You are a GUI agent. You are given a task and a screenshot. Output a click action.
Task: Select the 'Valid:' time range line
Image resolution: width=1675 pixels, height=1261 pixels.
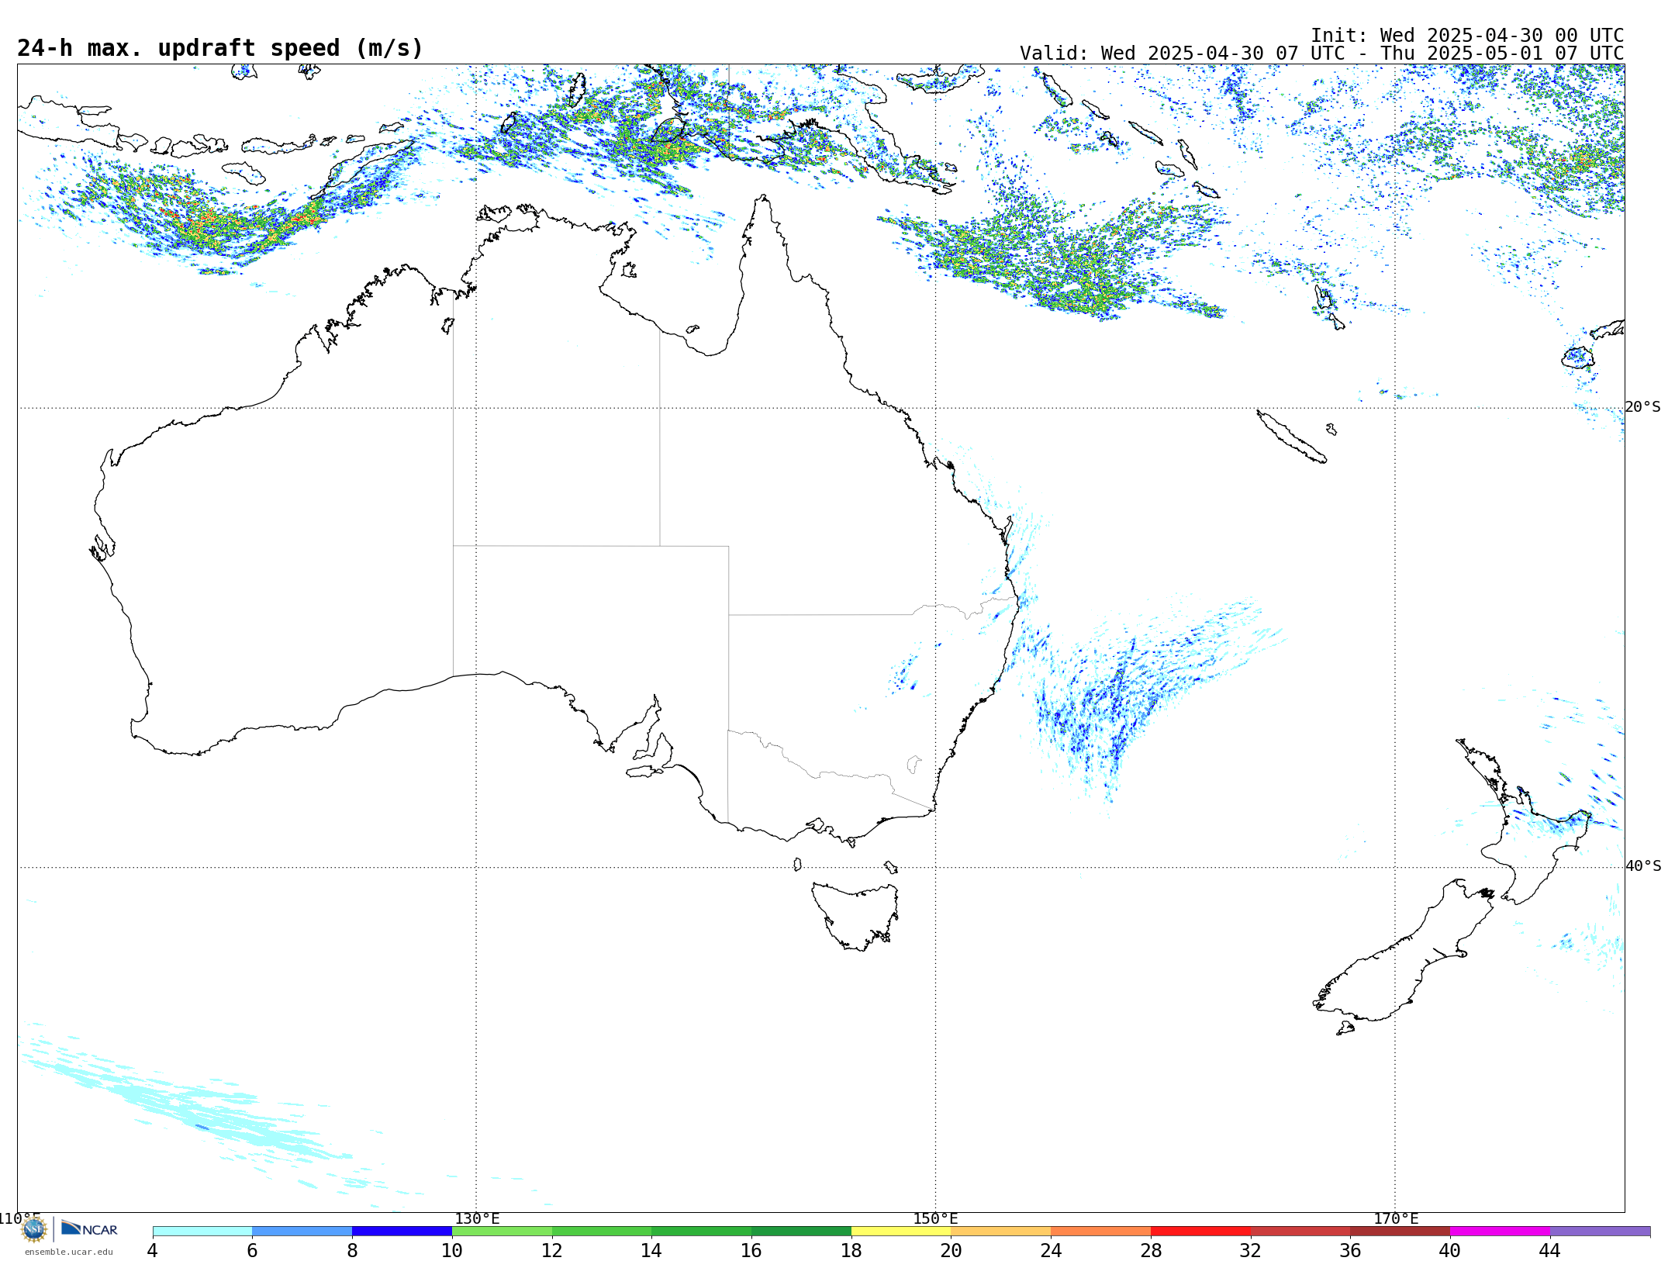[1321, 54]
